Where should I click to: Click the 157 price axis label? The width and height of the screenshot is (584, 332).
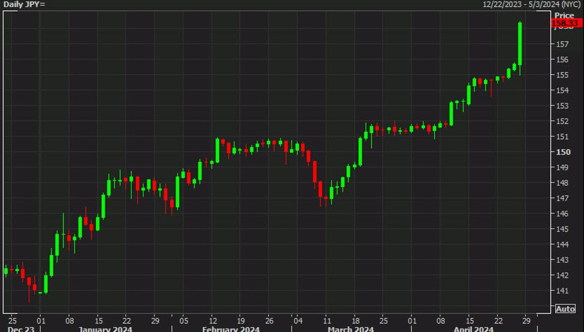(x=562, y=44)
